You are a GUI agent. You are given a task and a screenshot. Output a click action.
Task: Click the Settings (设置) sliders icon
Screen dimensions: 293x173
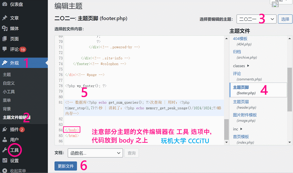click(5, 161)
